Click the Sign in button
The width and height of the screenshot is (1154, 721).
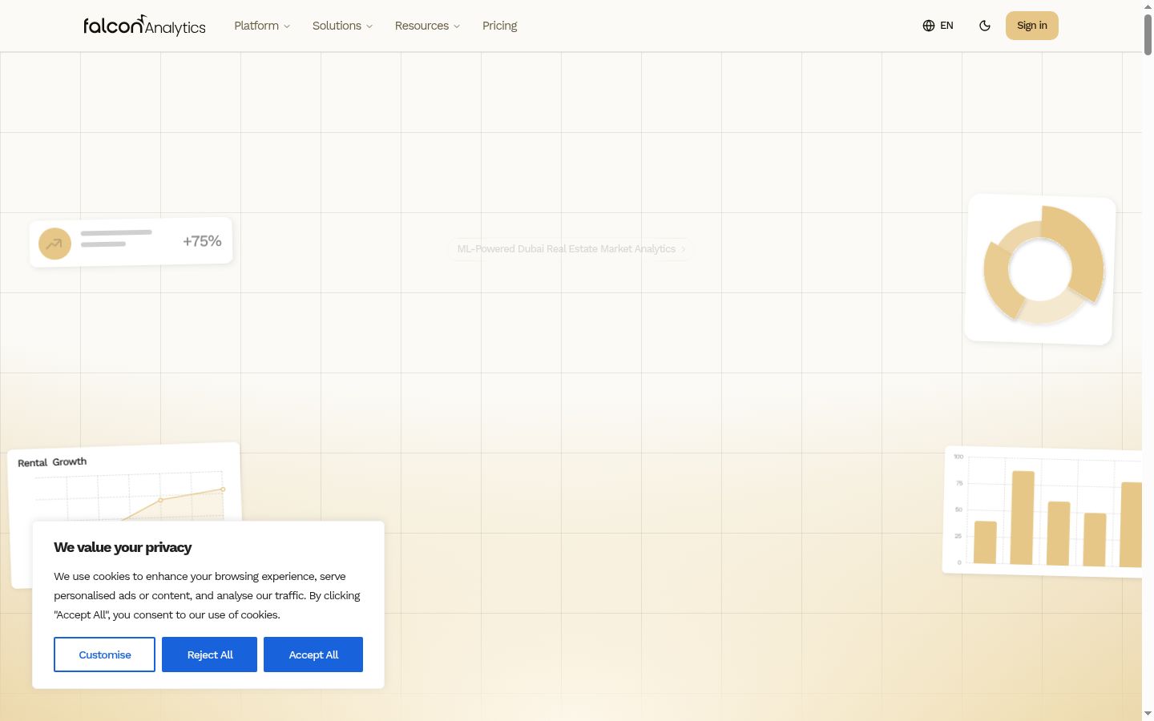point(1032,26)
